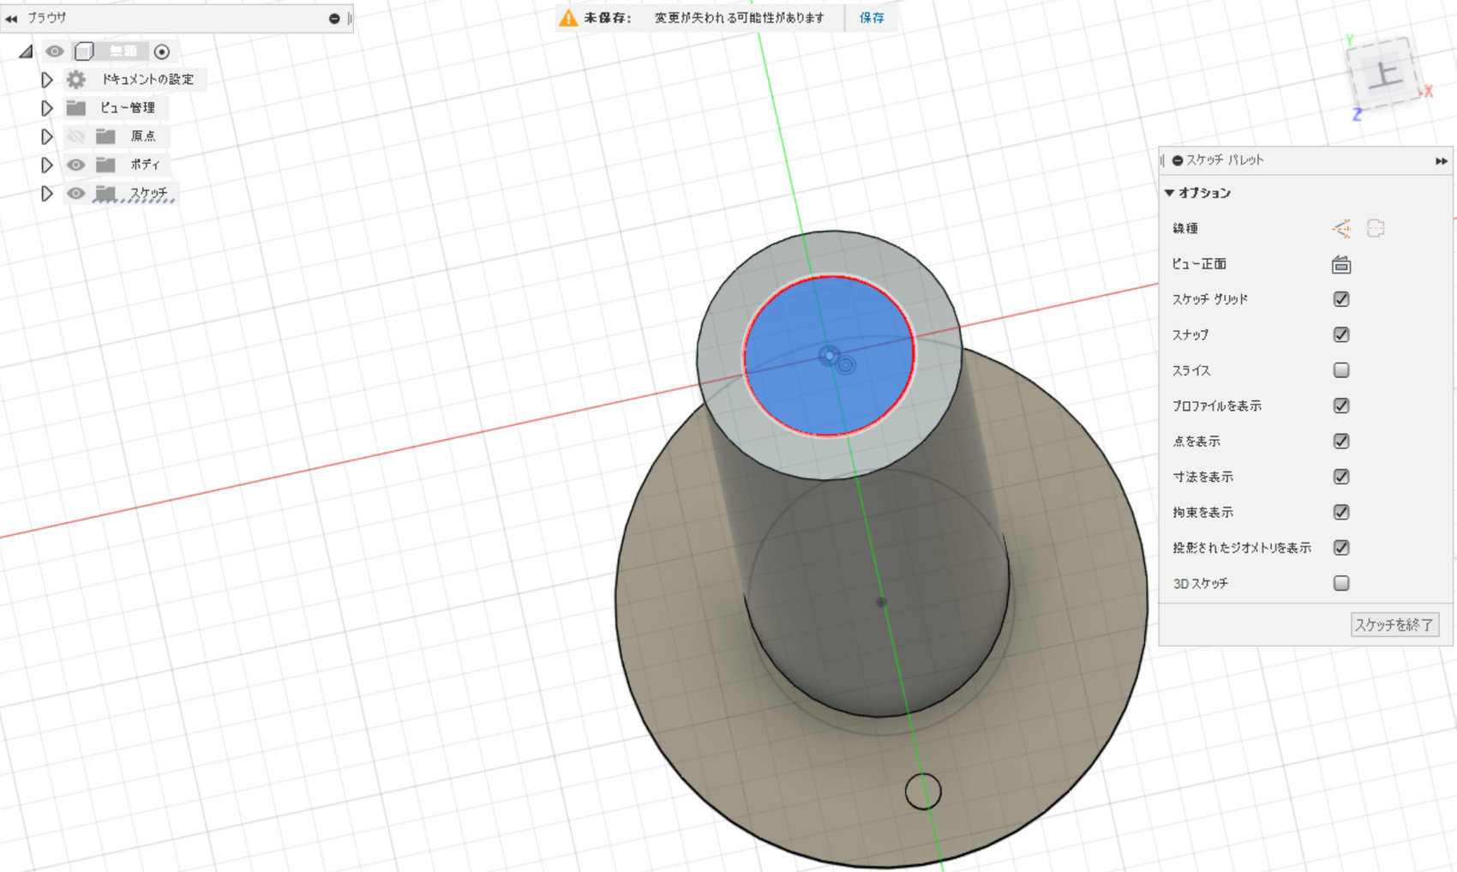Click the unsaved warning triangle icon
1457x872 pixels.
tap(568, 18)
